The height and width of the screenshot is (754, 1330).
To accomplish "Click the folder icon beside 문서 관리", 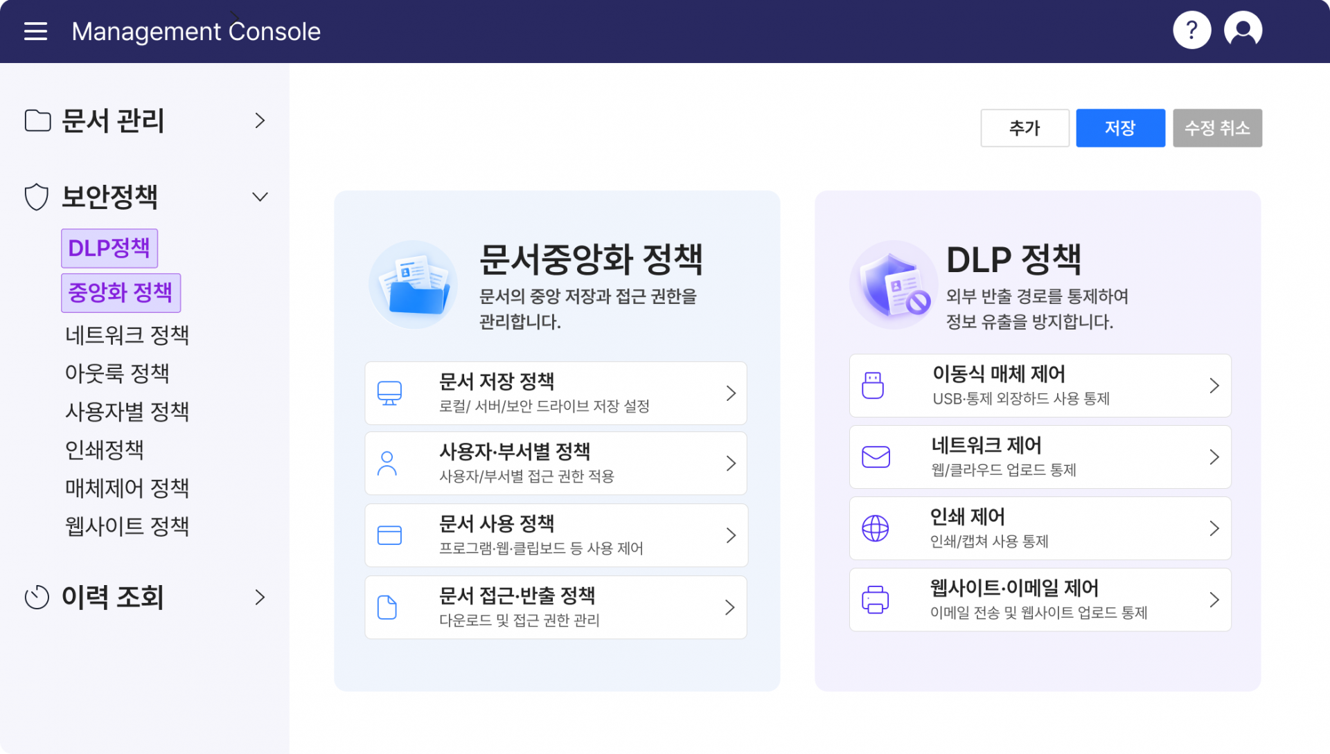I will (x=37, y=120).
